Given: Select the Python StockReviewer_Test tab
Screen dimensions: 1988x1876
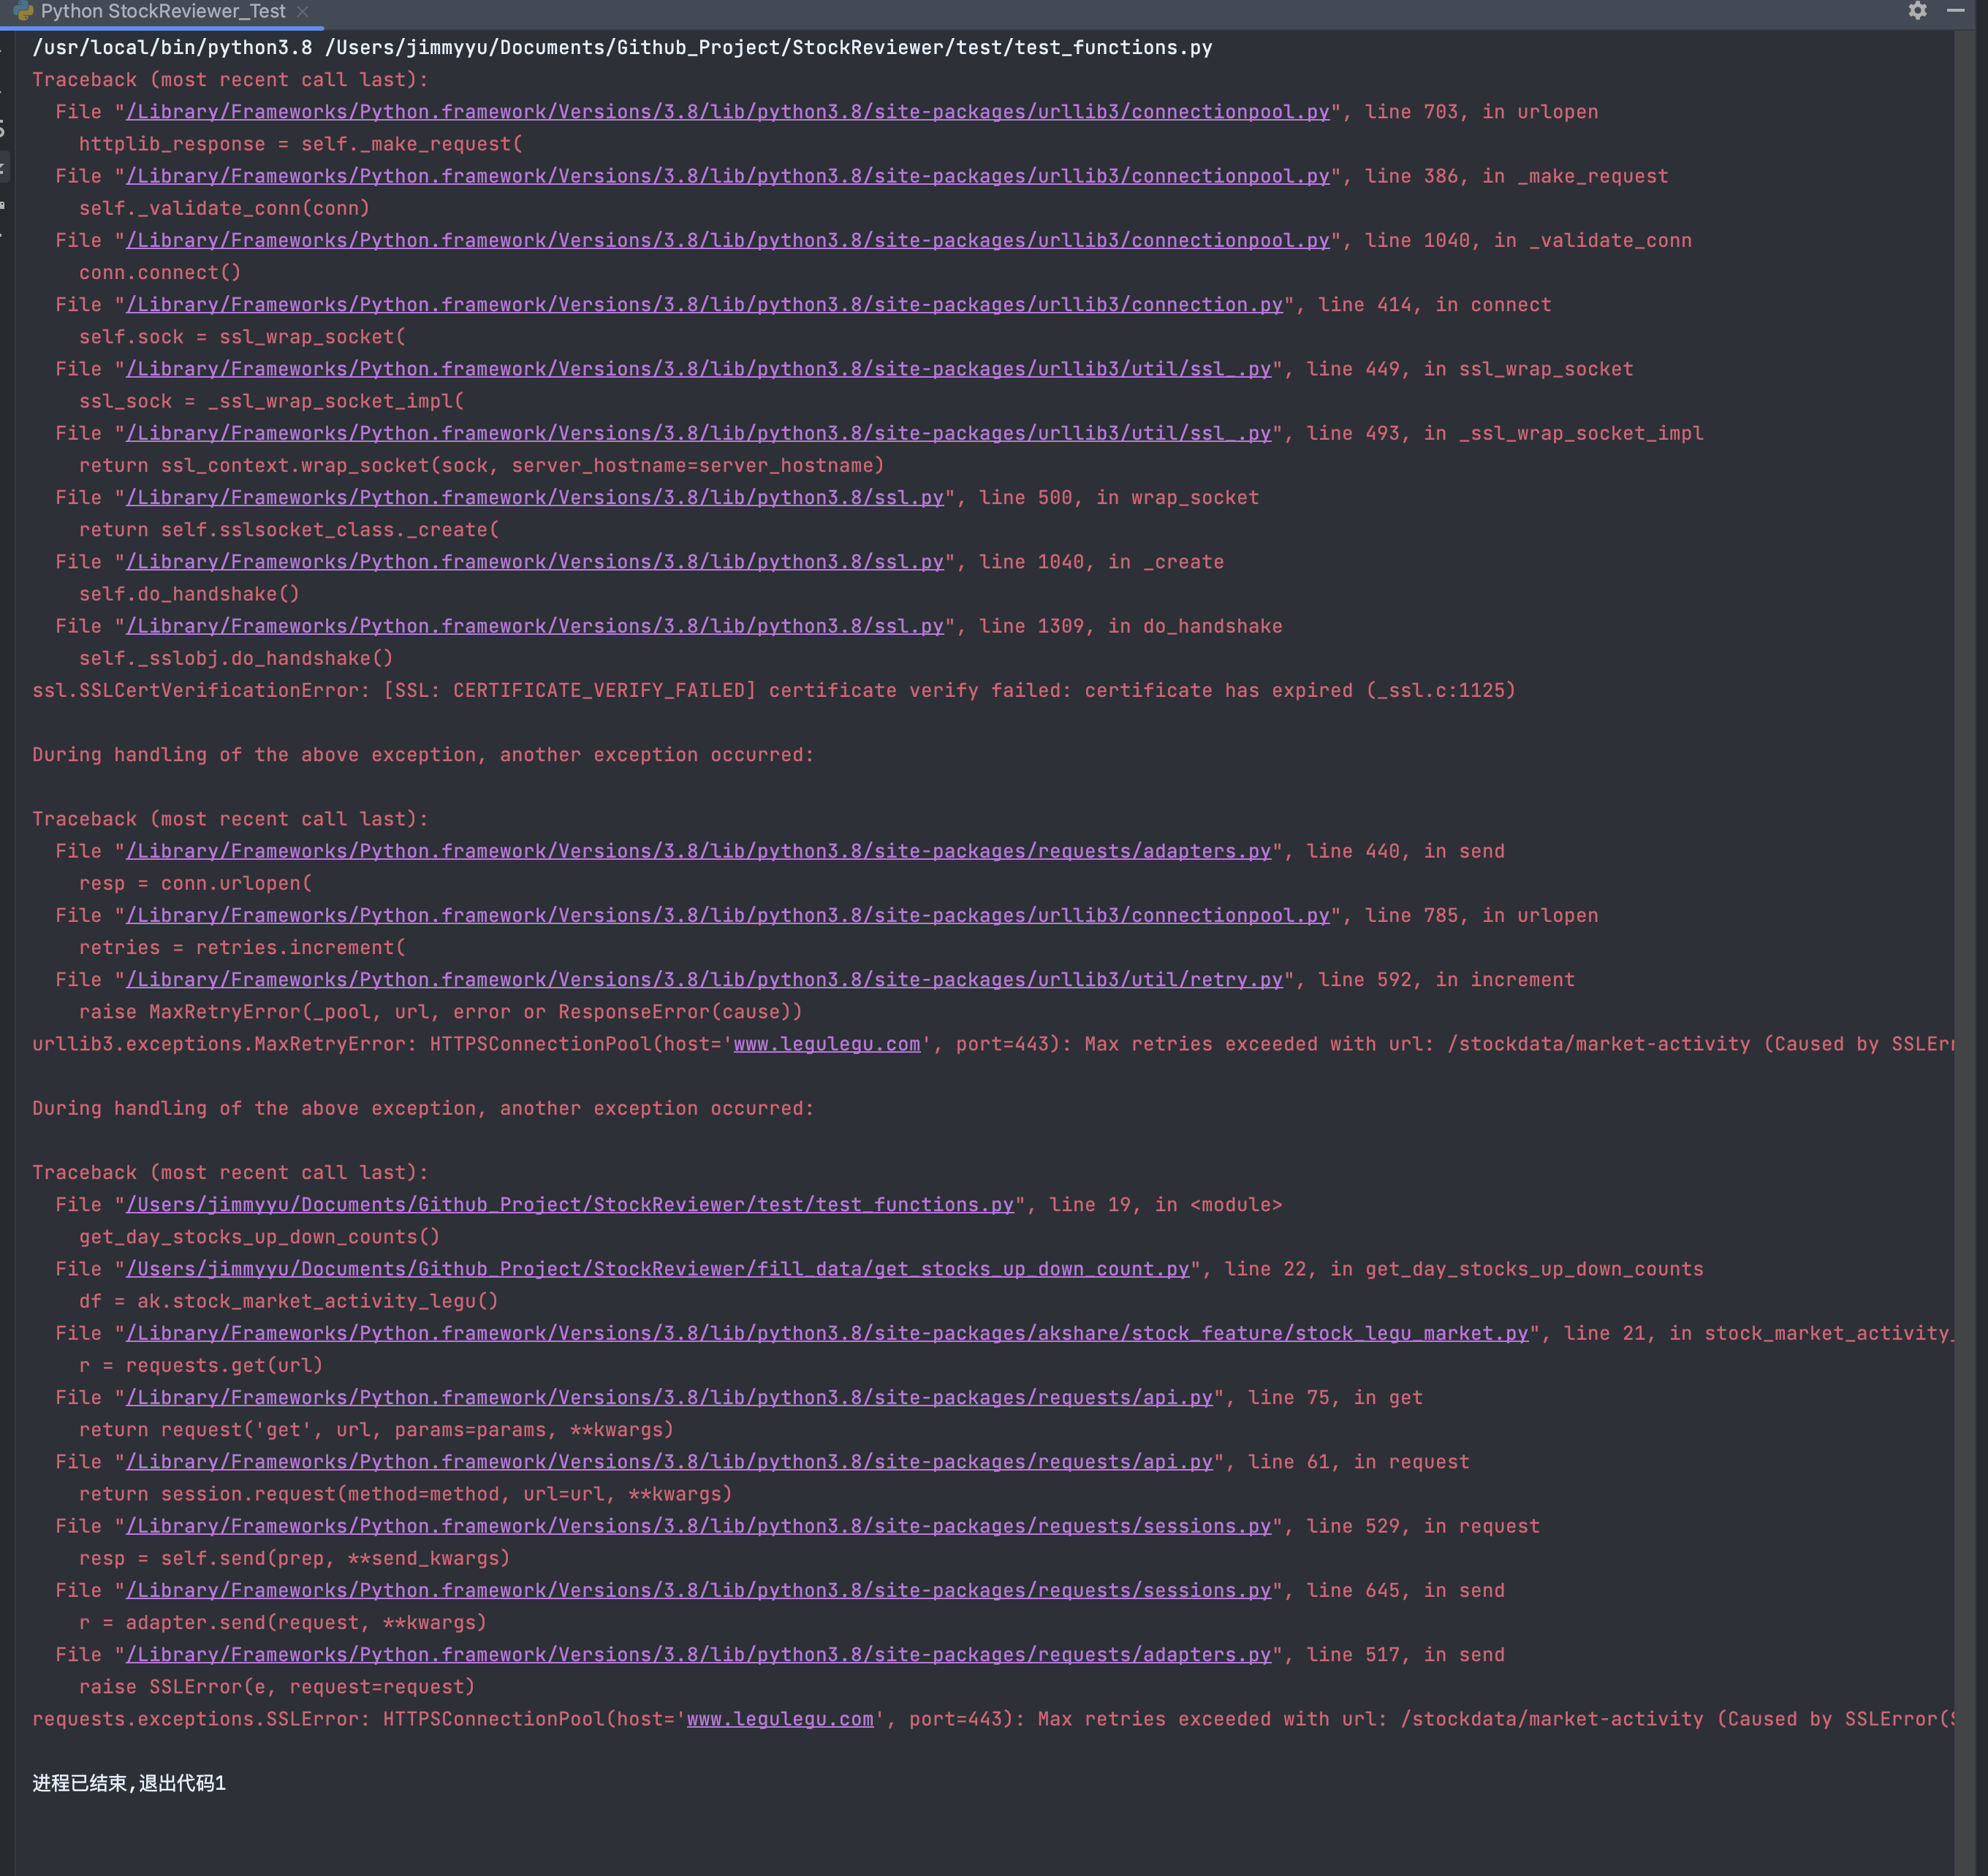Looking at the screenshot, I should click(x=160, y=12).
